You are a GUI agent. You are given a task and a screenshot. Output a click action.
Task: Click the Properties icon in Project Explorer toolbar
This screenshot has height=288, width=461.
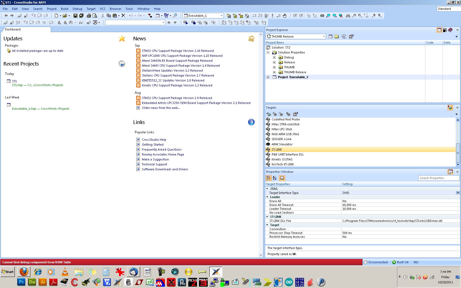point(351,36)
